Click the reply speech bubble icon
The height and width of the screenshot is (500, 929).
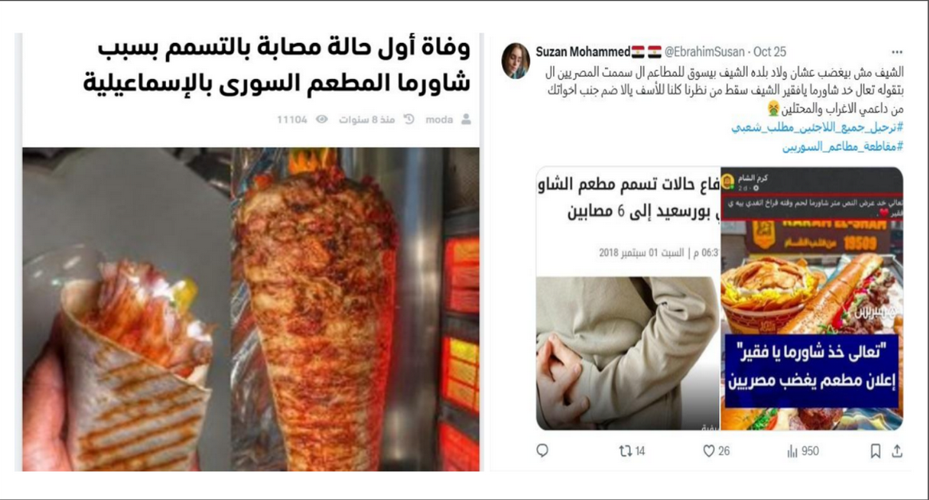click(542, 451)
